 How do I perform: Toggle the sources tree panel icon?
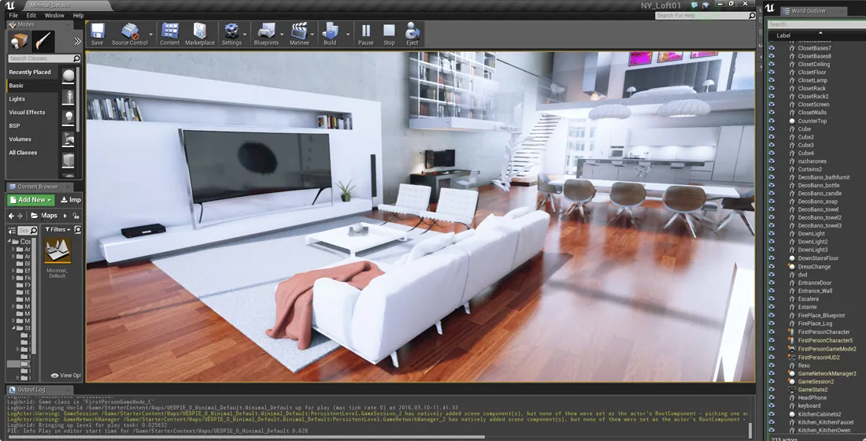(x=12, y=230)
